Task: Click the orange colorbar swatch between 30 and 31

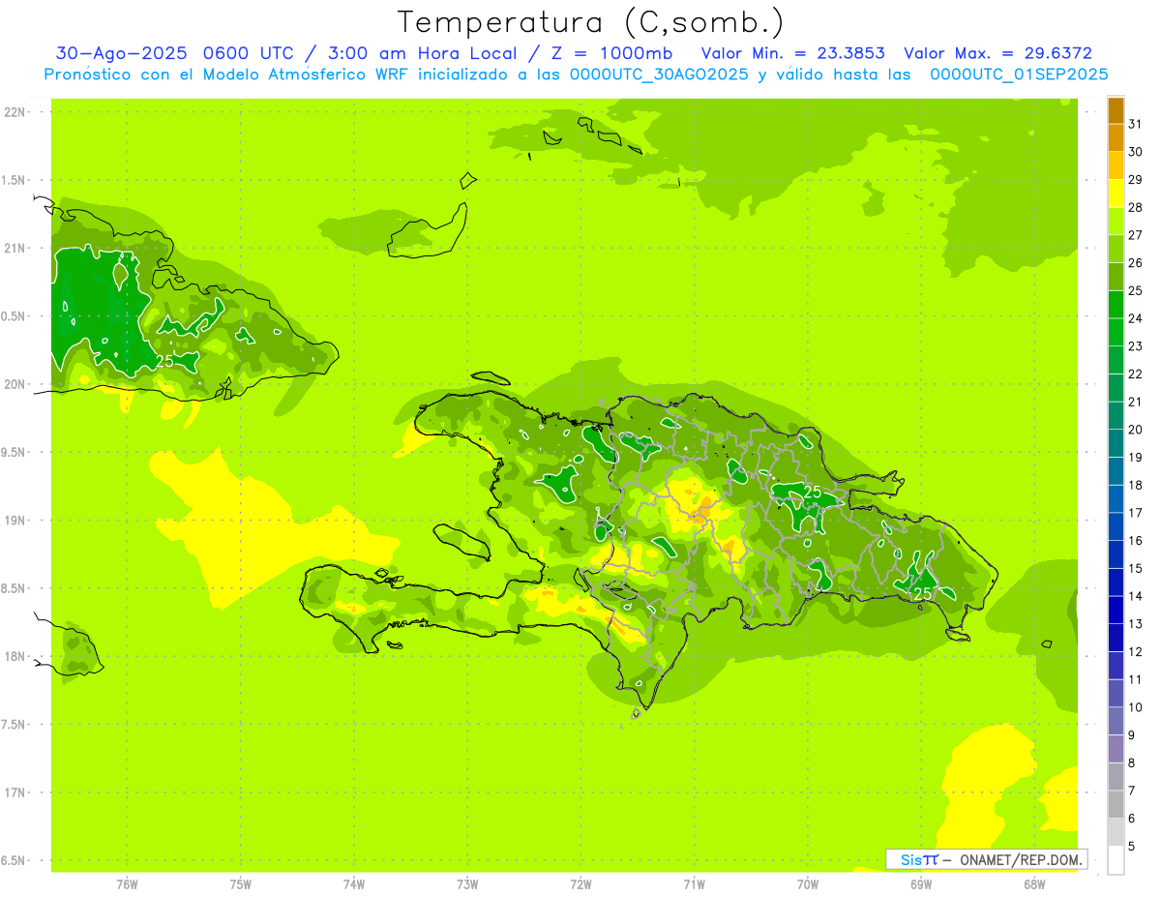Action: click(1116, 138)
